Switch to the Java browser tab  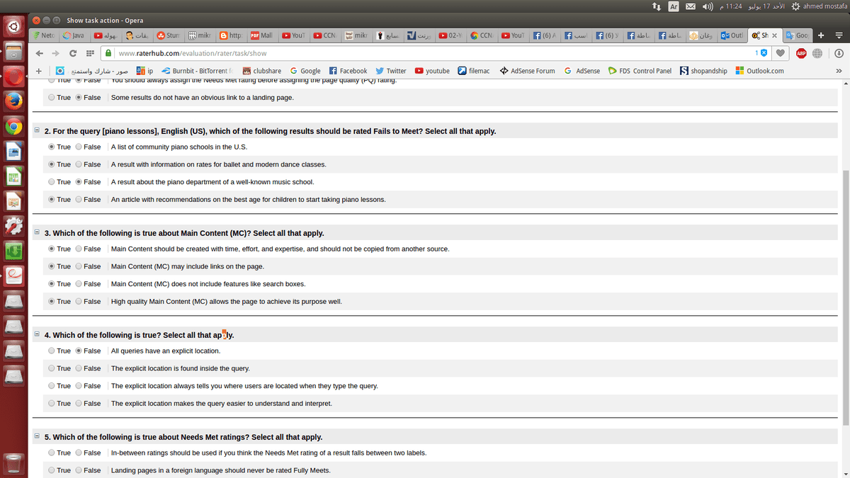click(x=74, y=35)
